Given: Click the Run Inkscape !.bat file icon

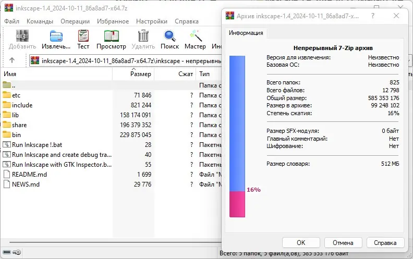Looking at the screenshot, I should click(7, 144).
